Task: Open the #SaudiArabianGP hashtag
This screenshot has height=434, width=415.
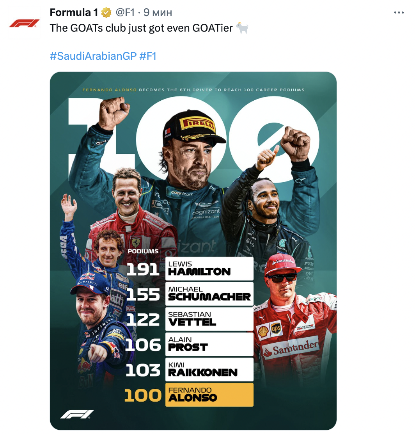Action: (93, 56)
